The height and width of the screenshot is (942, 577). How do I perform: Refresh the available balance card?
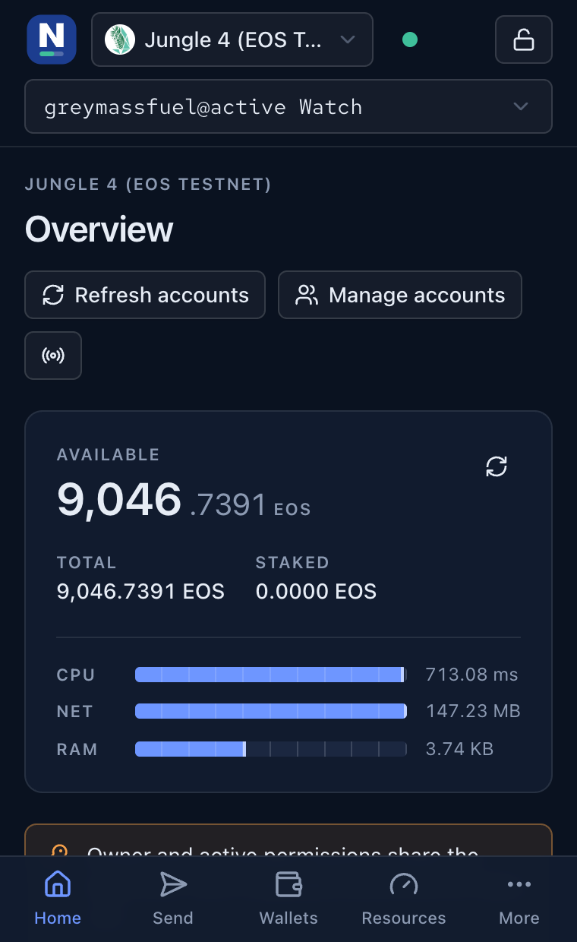click(497, 466)
